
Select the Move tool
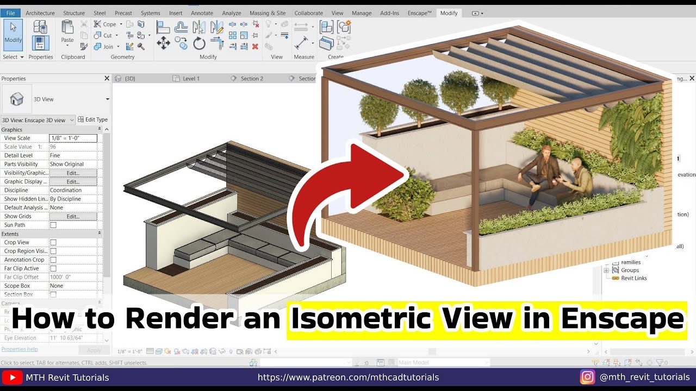click(163, 43)
